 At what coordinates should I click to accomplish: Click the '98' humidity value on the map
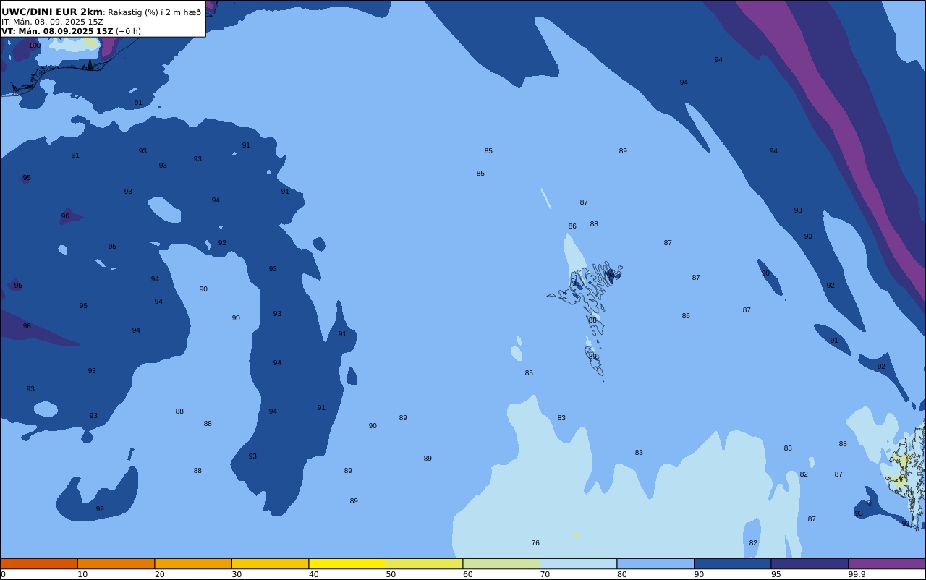(x=27, y=326)
